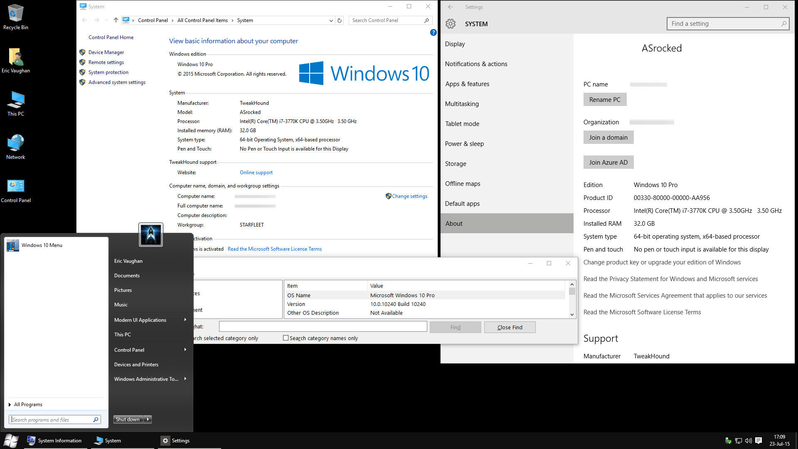This screenshot has width=798, height=449.
Task: Click security shield tray icon
Action: (x=728, y=441)
